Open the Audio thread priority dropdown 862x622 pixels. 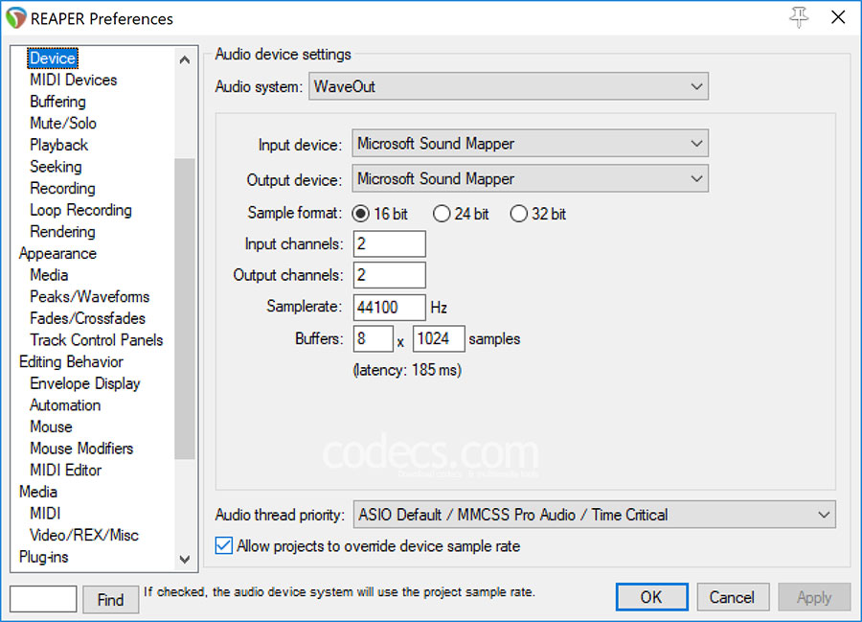[594, 515]
